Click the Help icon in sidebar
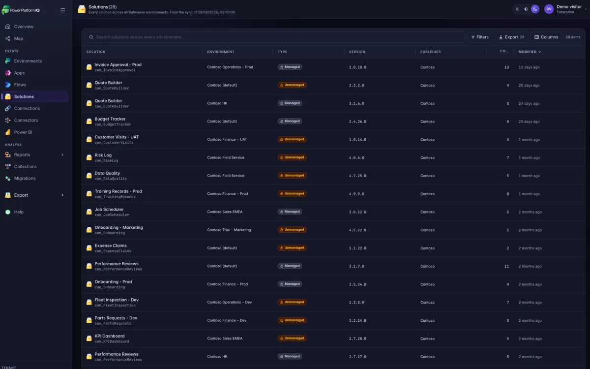The width and height of the screenshot is (590, 369). coord(8,212)
